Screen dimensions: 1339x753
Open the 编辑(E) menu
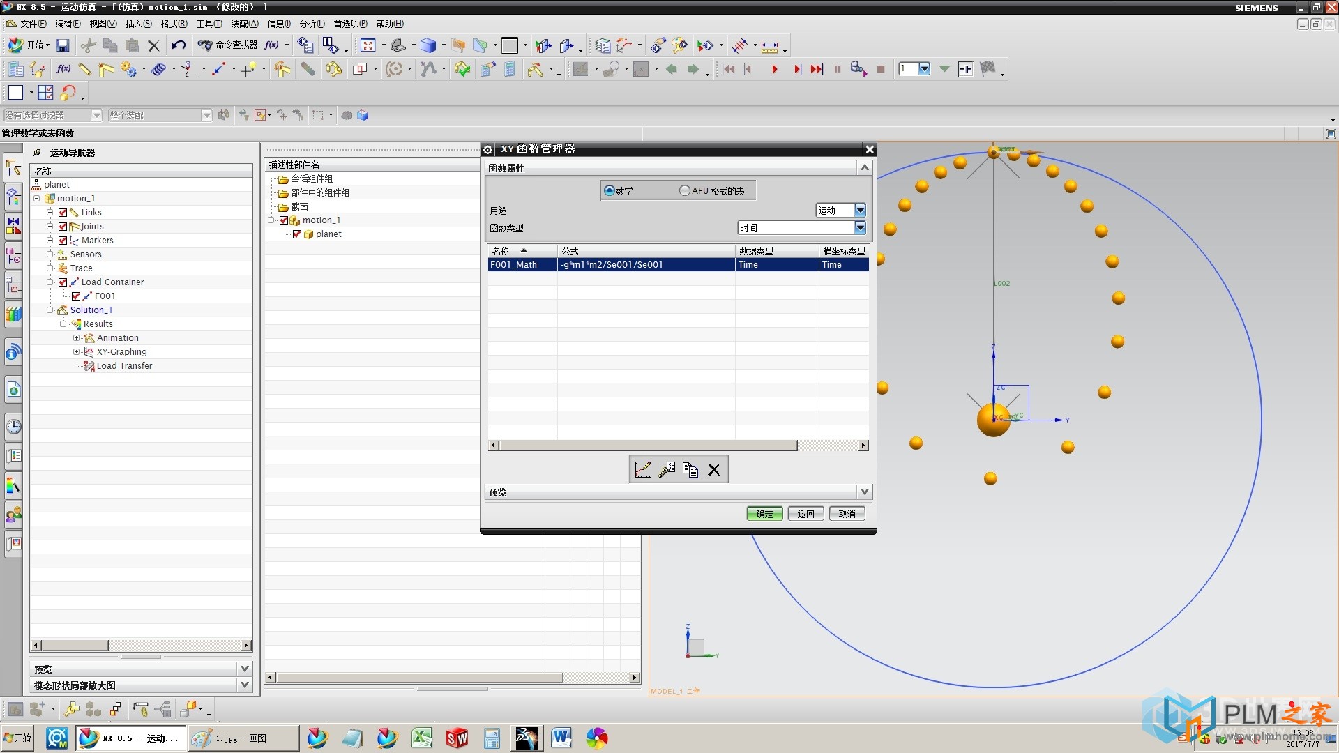68,24
